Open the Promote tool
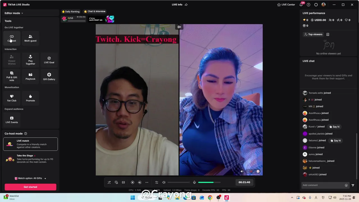 coord(30,98)
